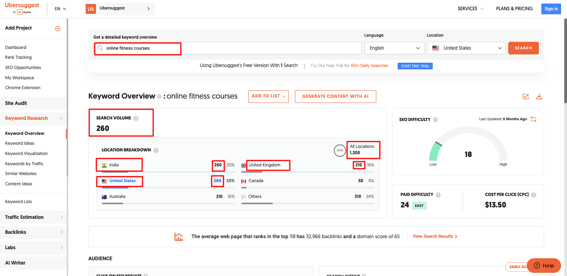Open the Services menu
The height and width of the screenshot is (276, 567).
tap(471, 9)
